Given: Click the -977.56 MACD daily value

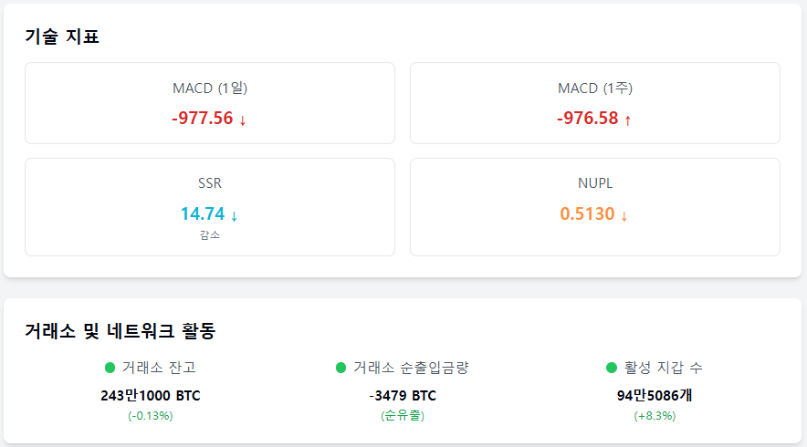Looking at the screenshot, I should click(202, 119).
